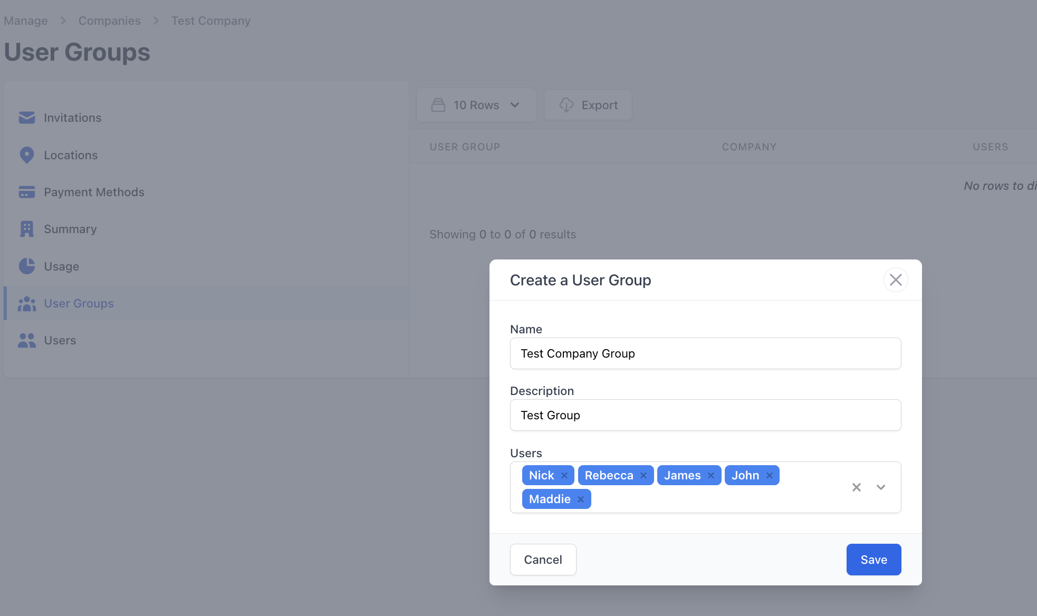
Task: Click the rows stack icon beside 10 Rows
Action: (438, 105)
